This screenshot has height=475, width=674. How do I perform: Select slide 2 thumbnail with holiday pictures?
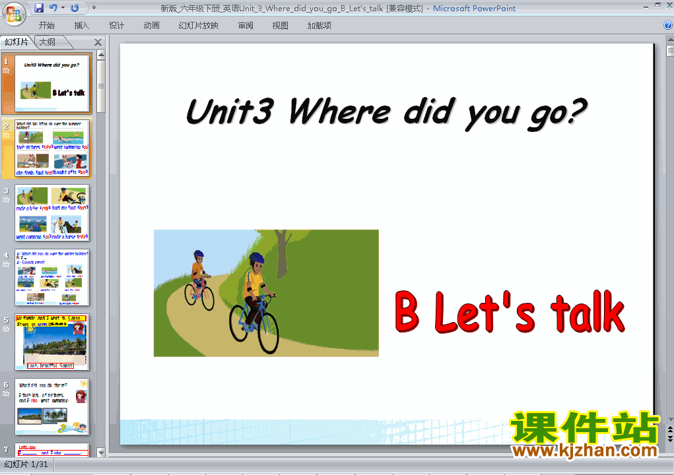52,148
